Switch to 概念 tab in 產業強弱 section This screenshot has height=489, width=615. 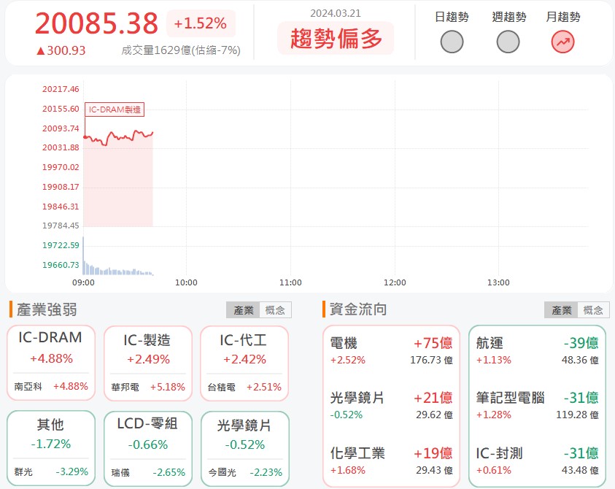click(275, 310)
